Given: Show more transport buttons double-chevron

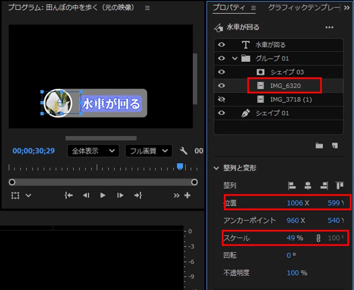Looking at the screenshot, I should 176,195.
